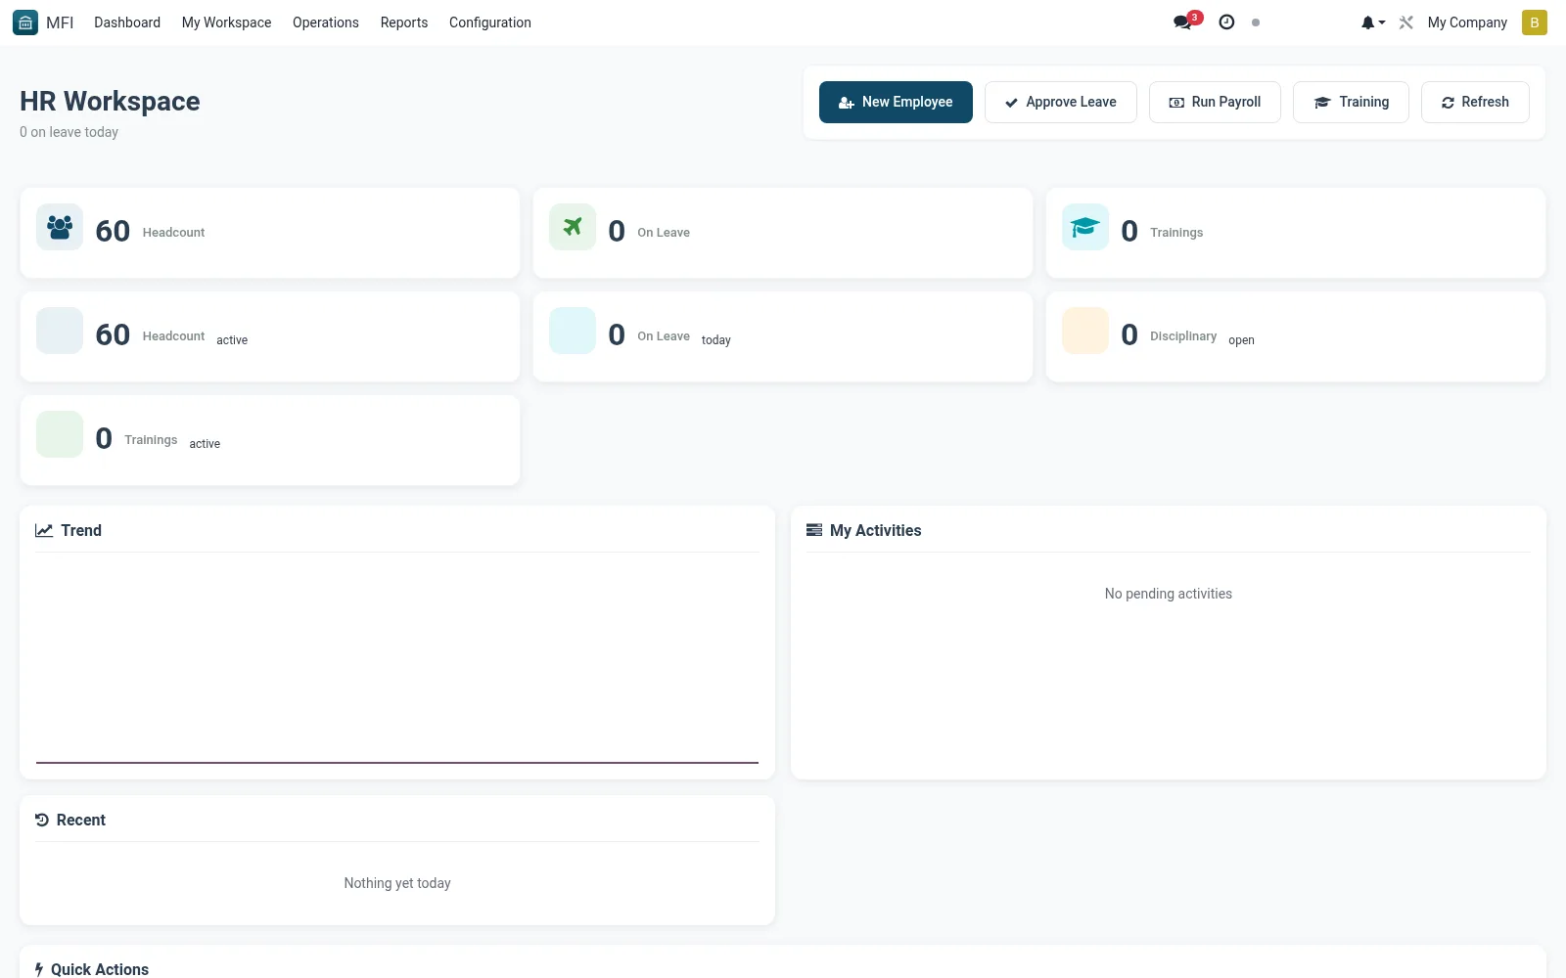The image size is (1566, 978).
Task: Click the orange Disciplinary open swatch
Action: pos(1085,331)
